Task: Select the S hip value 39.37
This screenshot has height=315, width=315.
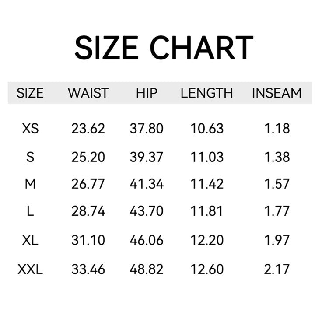Action: (147, 157)
